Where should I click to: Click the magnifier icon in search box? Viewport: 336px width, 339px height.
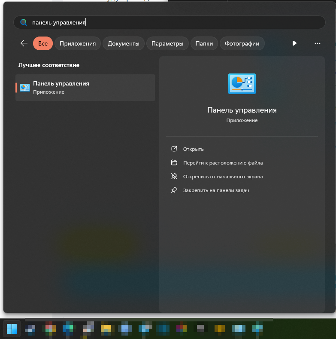coord(23,22)
